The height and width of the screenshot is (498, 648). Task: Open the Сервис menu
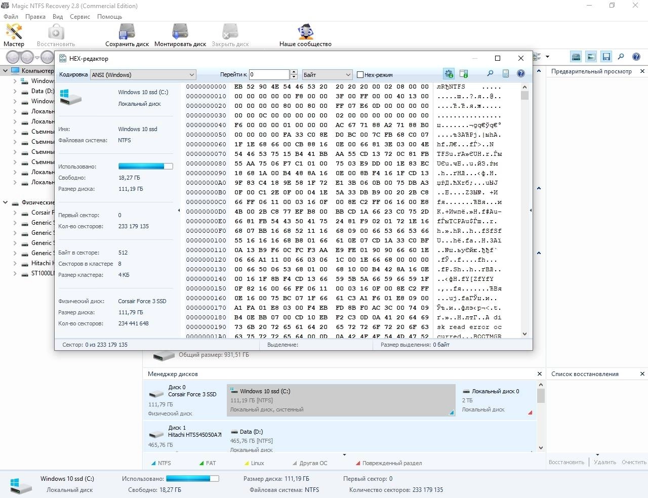click(x=80, y=16)
